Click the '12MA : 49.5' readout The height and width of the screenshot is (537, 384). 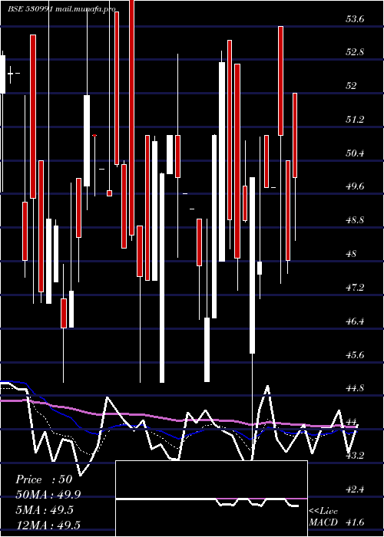pos(48,525)
